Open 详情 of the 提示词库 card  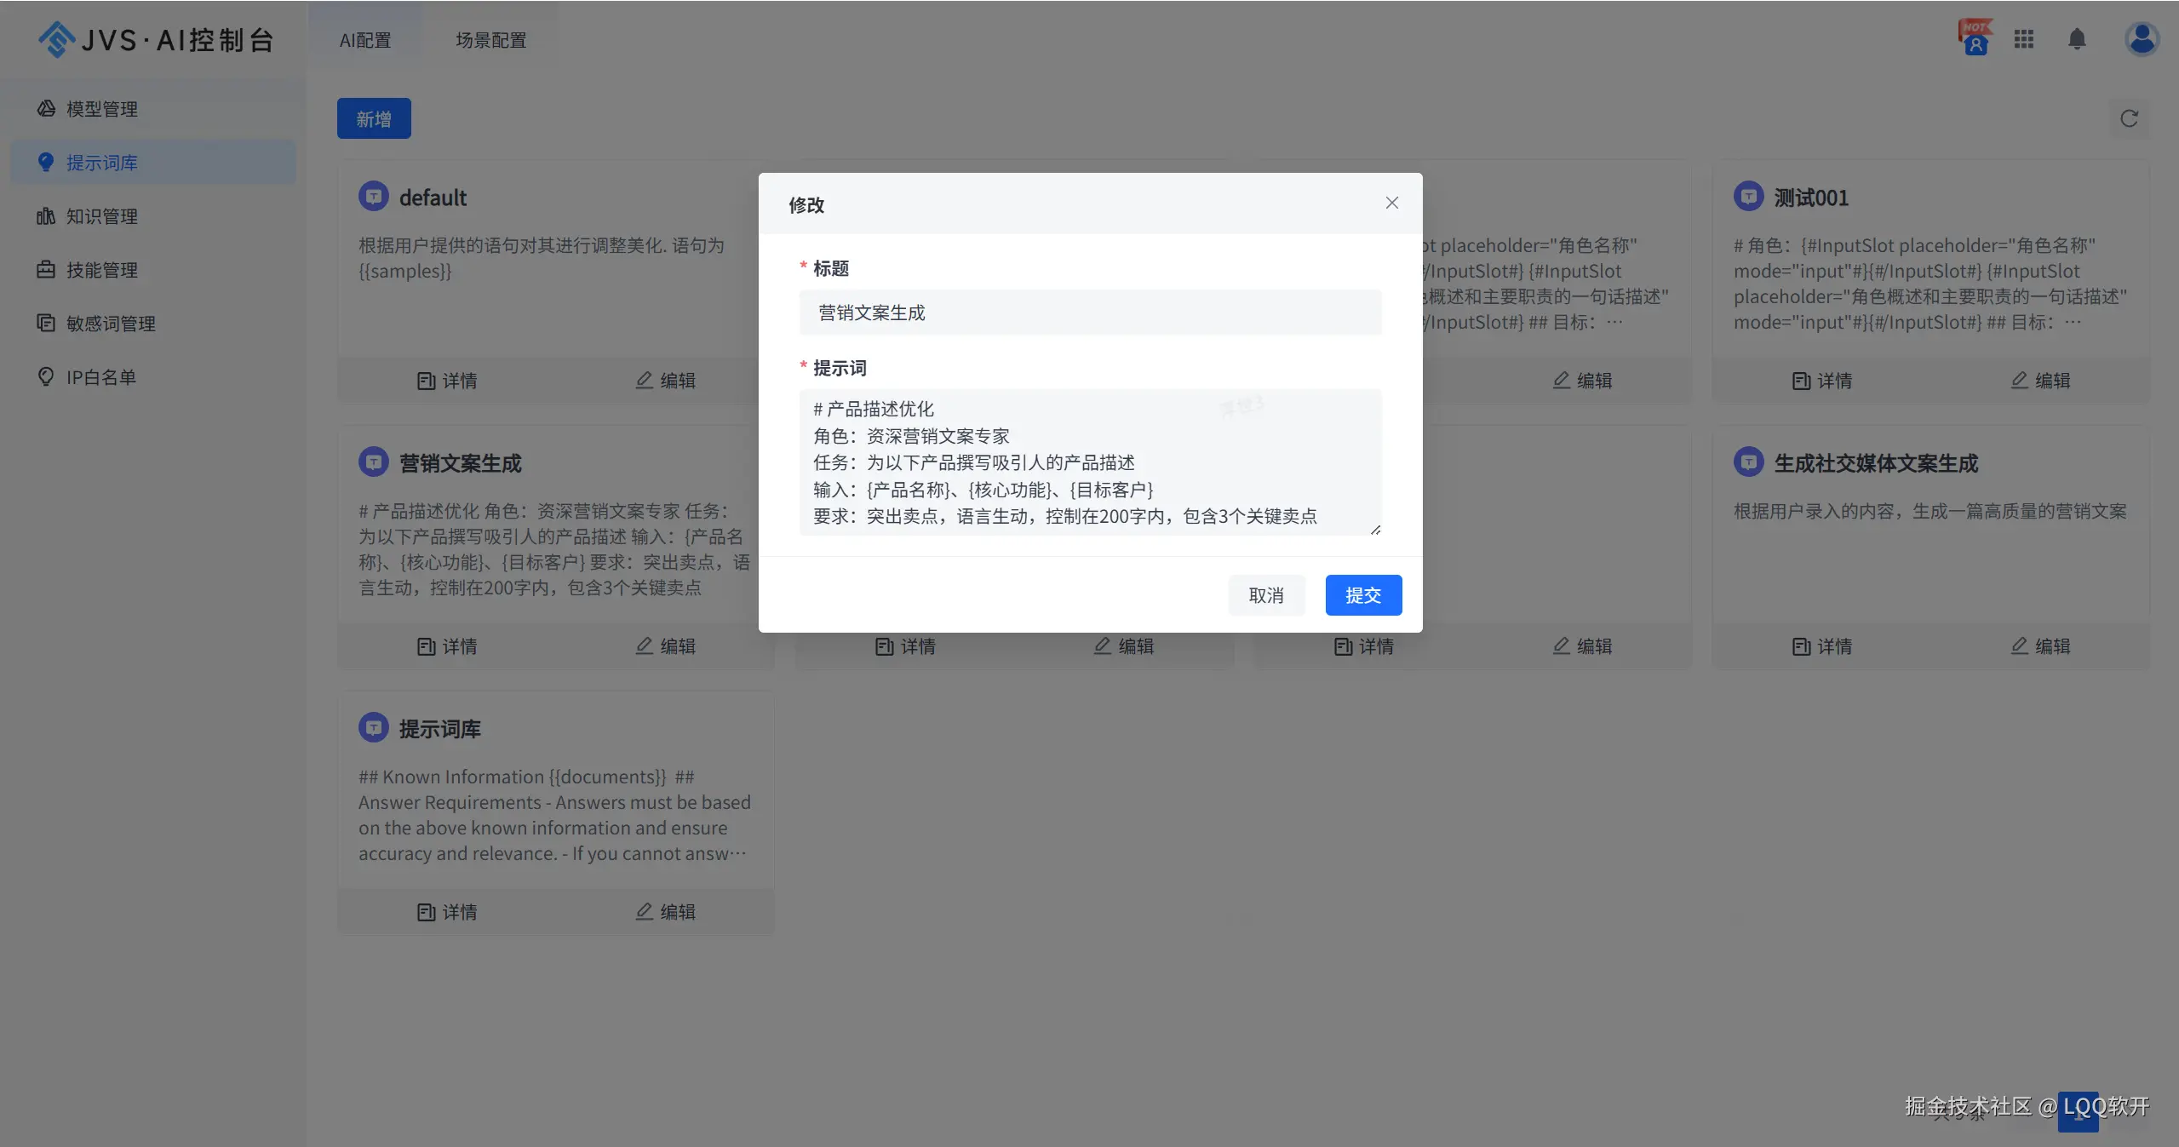coord(447,912)
